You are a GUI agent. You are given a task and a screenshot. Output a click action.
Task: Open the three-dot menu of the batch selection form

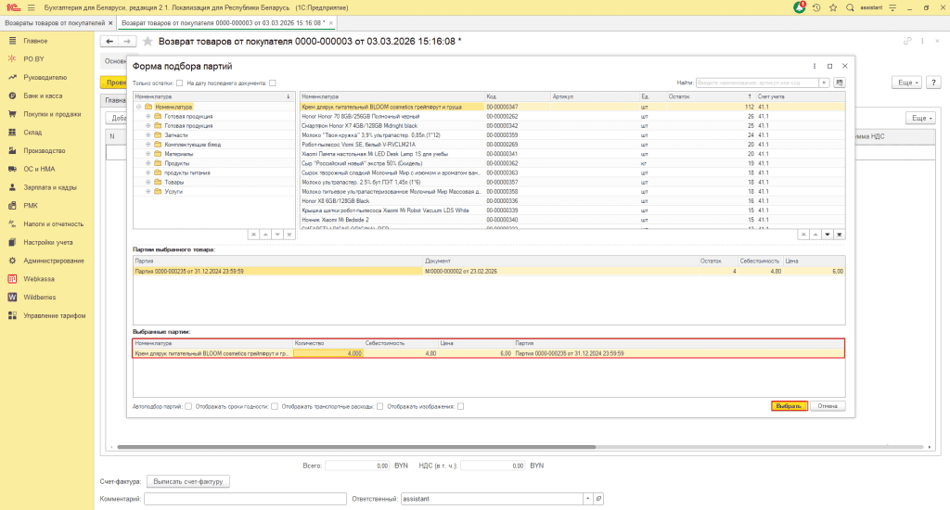[x=814, y=67]
